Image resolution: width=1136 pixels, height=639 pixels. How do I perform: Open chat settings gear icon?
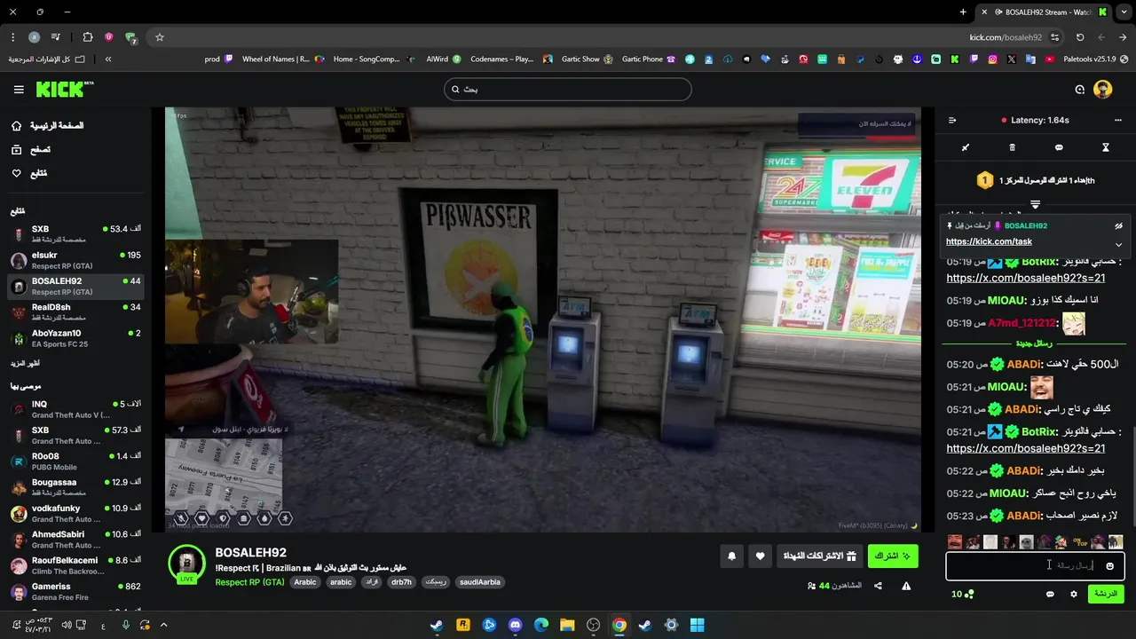[1074, 594]
